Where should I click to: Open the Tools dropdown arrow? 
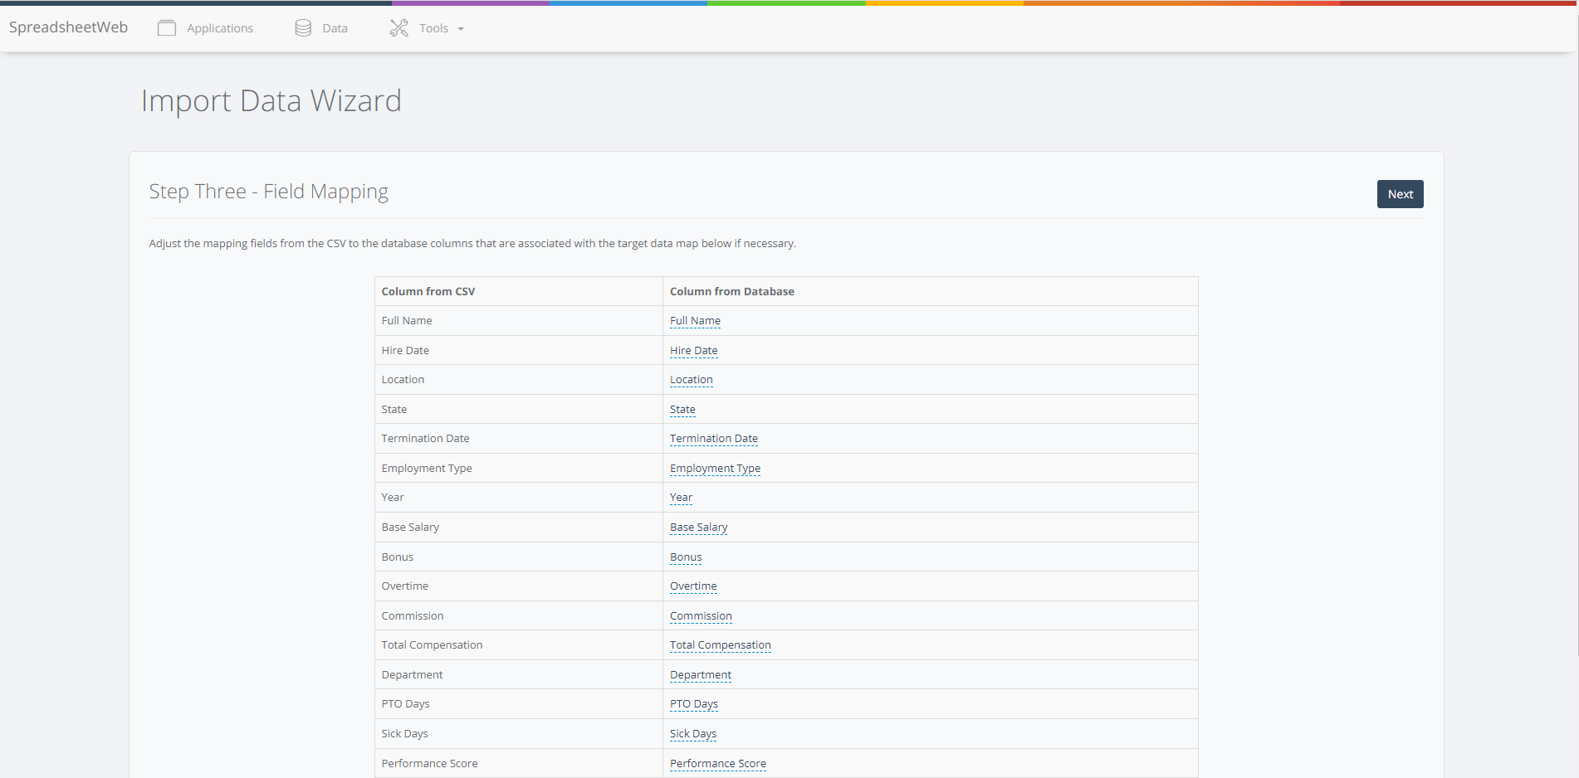tap(461, 29)
